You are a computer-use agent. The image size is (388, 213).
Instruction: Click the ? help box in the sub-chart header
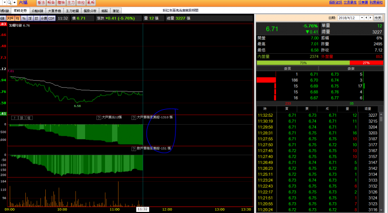(x=15, y=118)
